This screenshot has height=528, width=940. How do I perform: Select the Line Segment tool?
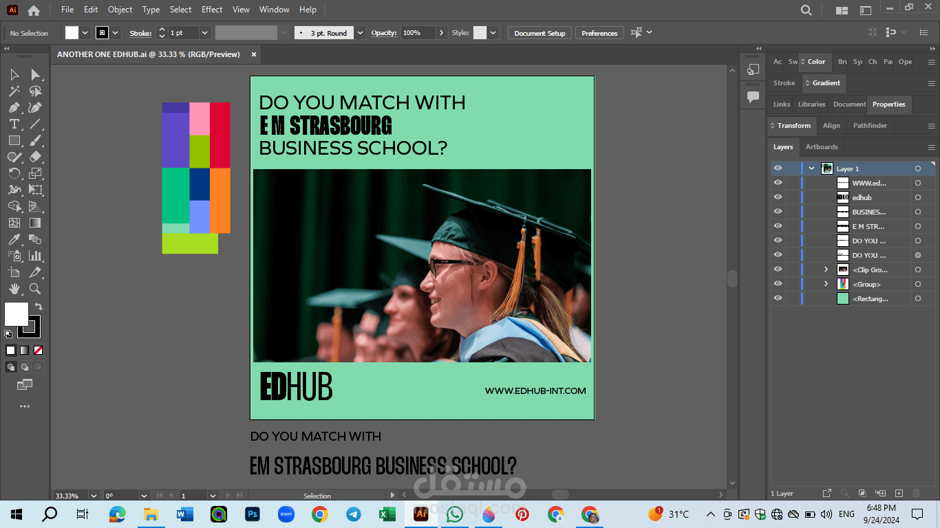click(35, 124)
